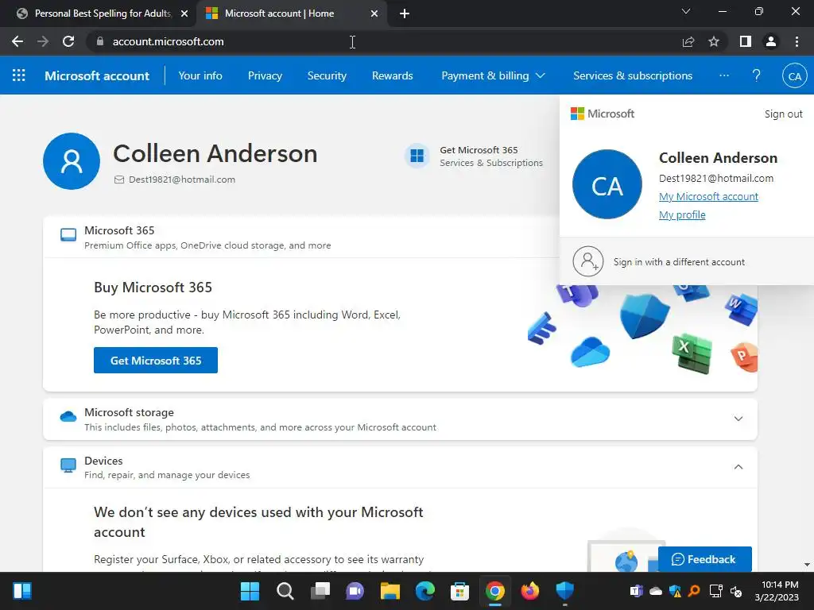Screen dimensions: 814x610
Task: Open Windows Start menu on taskbar
Action: 250,591
